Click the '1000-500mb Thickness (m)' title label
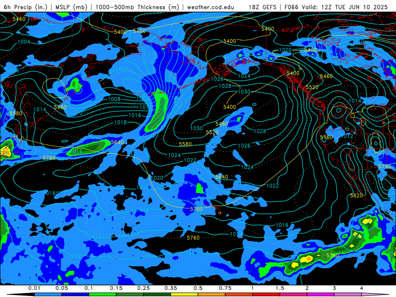Viewport: 396px width, 297px height. click(x=138, y=7)
